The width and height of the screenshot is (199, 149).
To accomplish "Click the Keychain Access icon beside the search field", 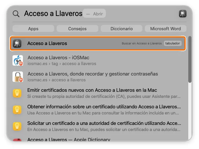I will point(183,14).
